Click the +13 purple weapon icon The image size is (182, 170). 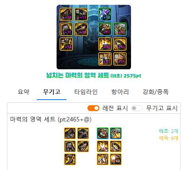(105, 14)
